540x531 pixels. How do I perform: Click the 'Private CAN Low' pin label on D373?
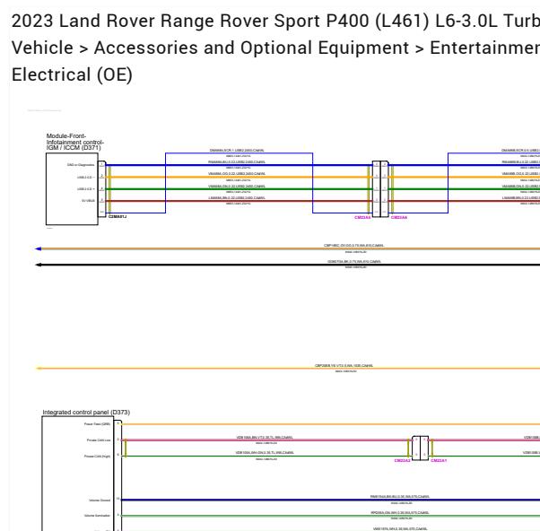(x=99, y=440)
